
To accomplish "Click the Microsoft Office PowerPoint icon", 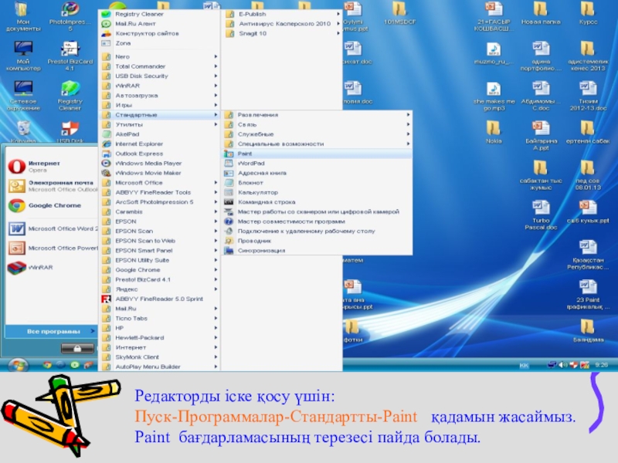I will point(16,248).
